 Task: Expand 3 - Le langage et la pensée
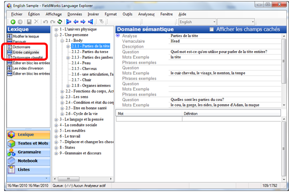pos(56,120)
